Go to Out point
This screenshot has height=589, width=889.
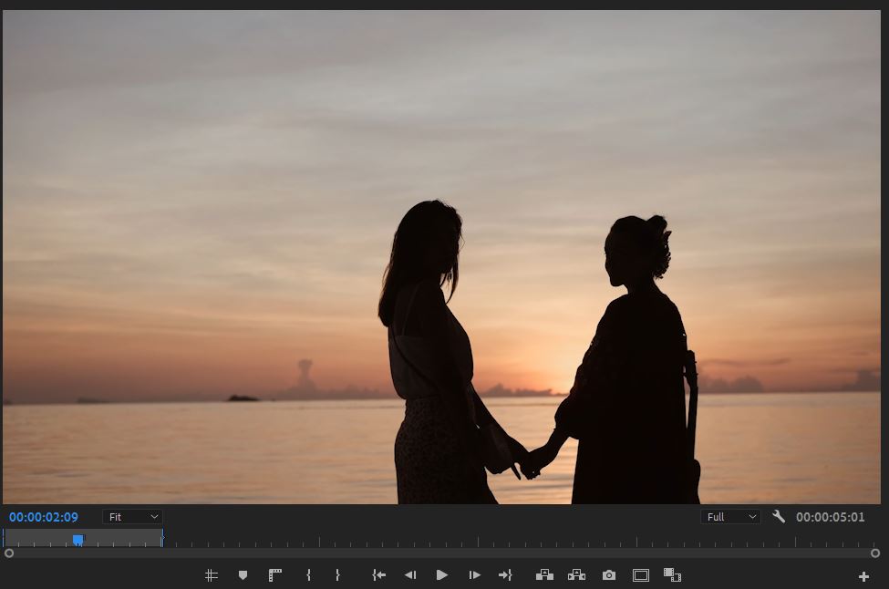pos(505,575)
